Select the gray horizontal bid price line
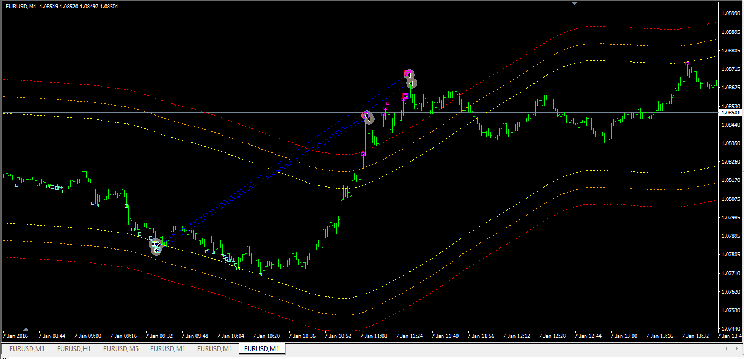Screen dimensions: 744x359 click(360, 113)
